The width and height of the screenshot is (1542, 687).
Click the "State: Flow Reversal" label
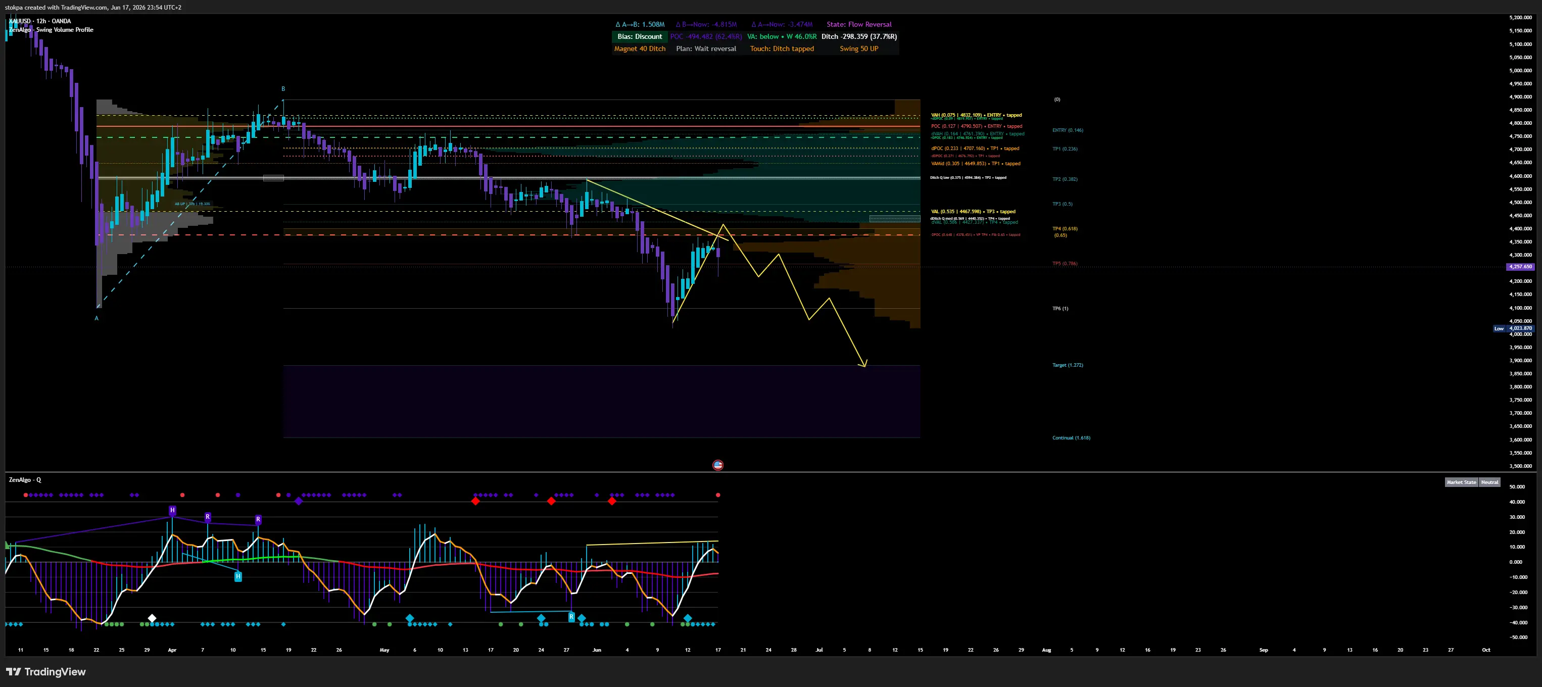pos(859,25)
